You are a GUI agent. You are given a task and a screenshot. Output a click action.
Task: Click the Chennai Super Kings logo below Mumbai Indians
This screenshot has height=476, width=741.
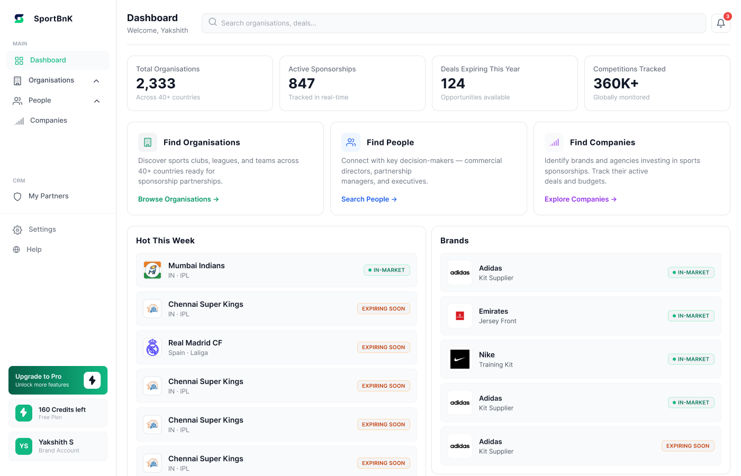[x=152, y=309]
